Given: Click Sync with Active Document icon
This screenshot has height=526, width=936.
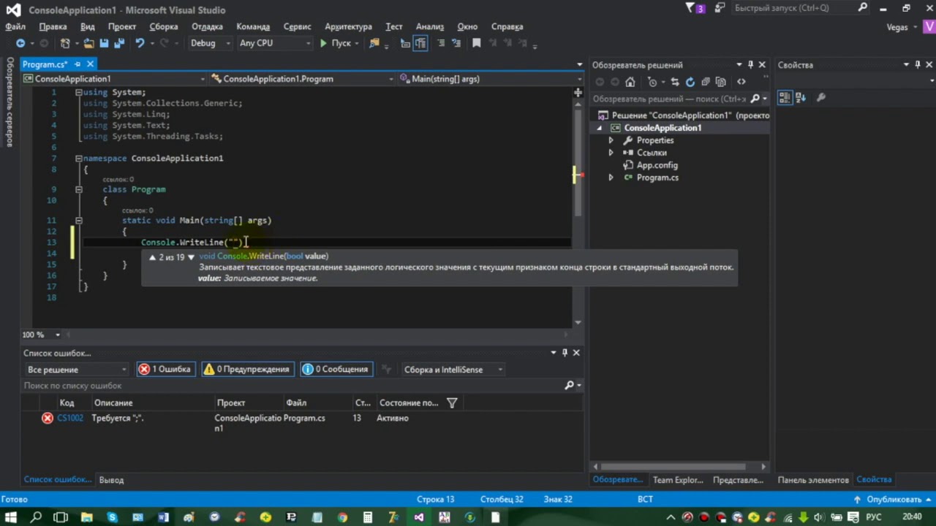Looking at the screenshot, I should (x=674, y=82).
